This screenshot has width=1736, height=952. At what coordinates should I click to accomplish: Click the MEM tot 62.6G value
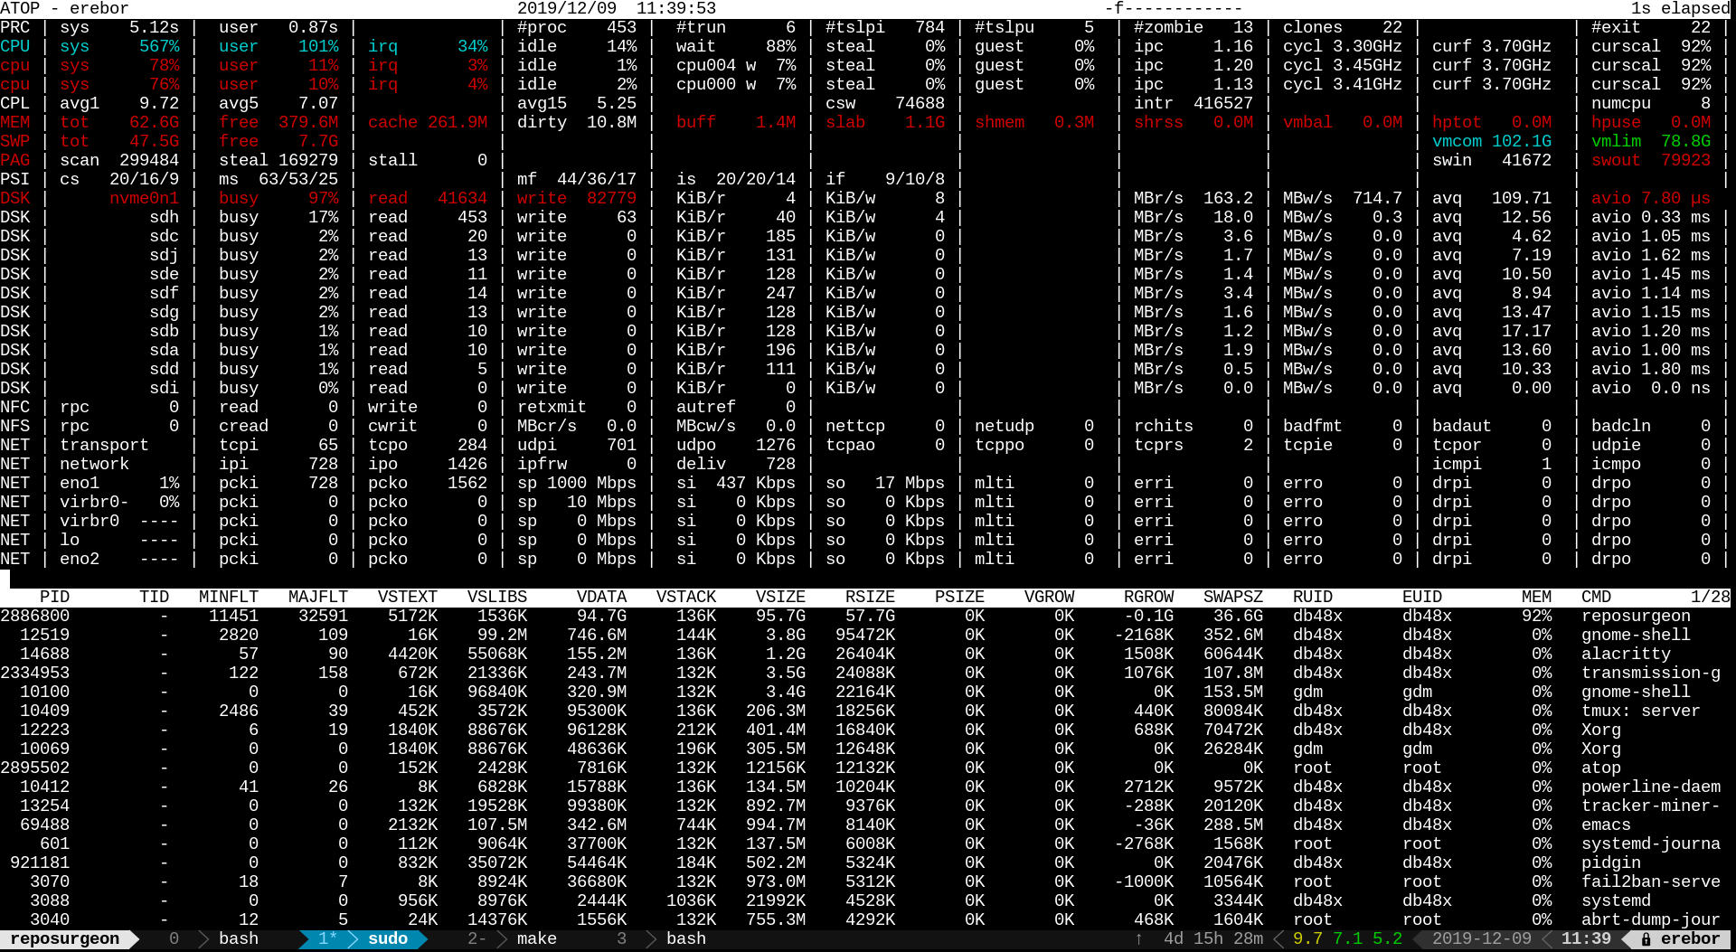pyautogui.click(x=119, y=123)
